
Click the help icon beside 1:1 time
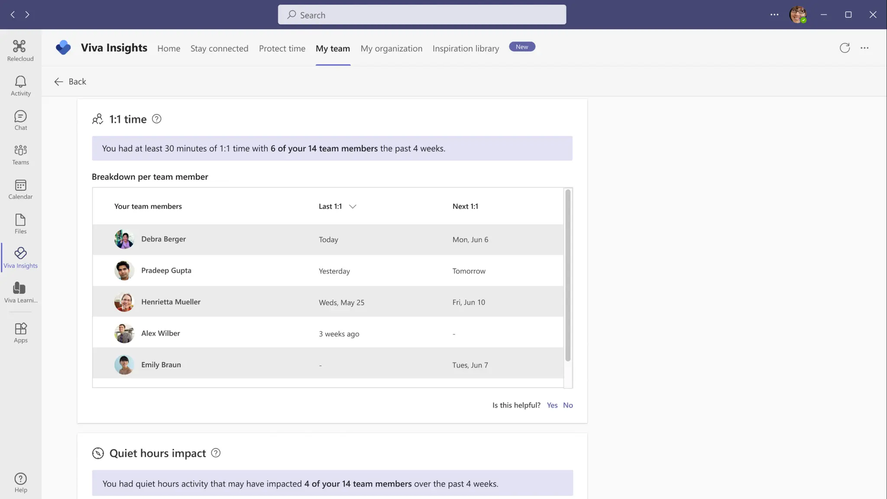point(157,119)
